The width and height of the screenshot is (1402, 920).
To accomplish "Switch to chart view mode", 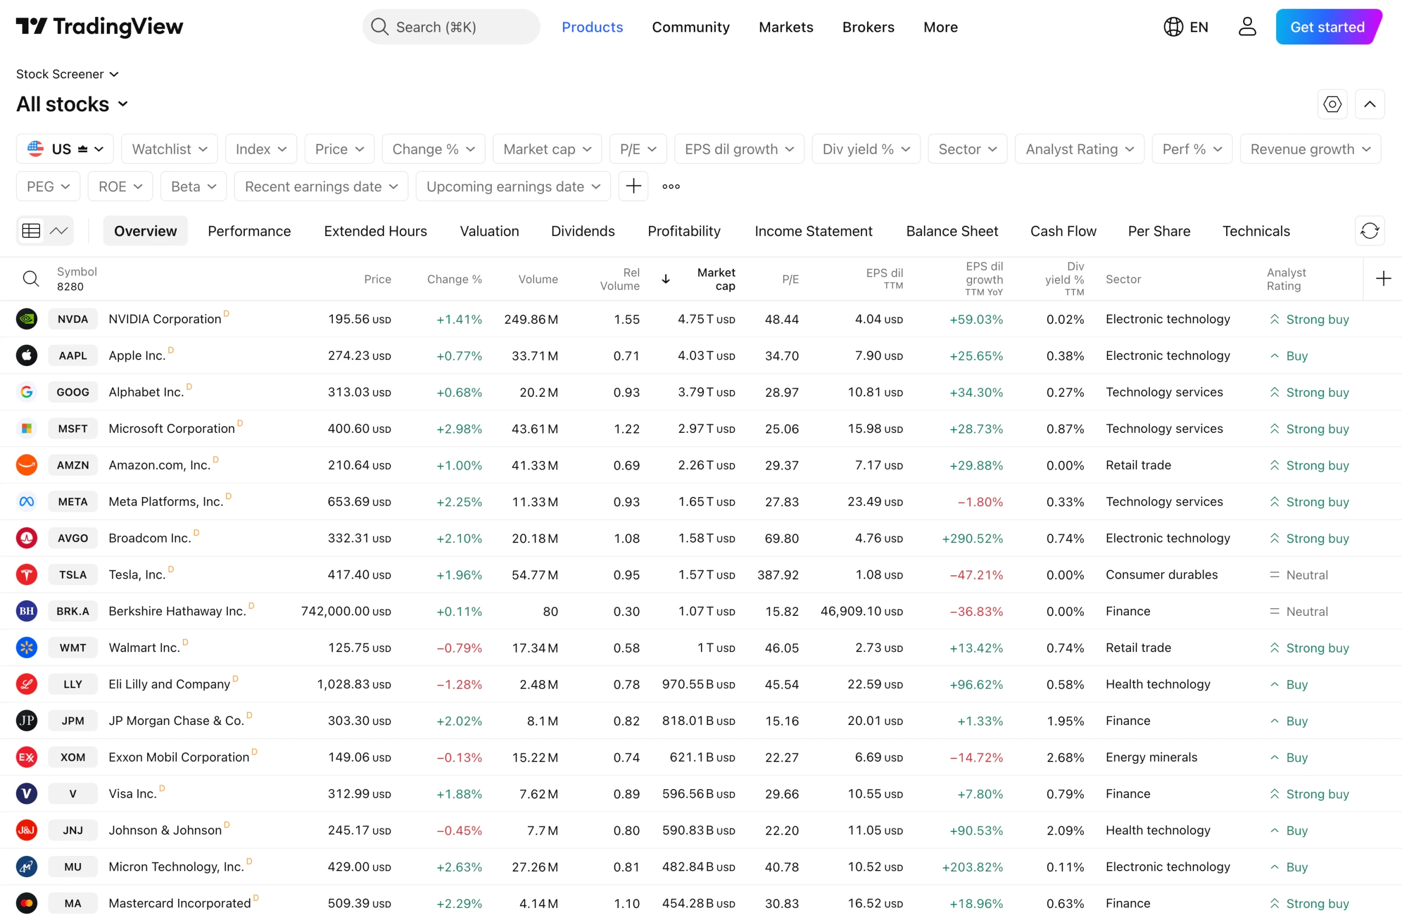I will [x=59, y=231].
